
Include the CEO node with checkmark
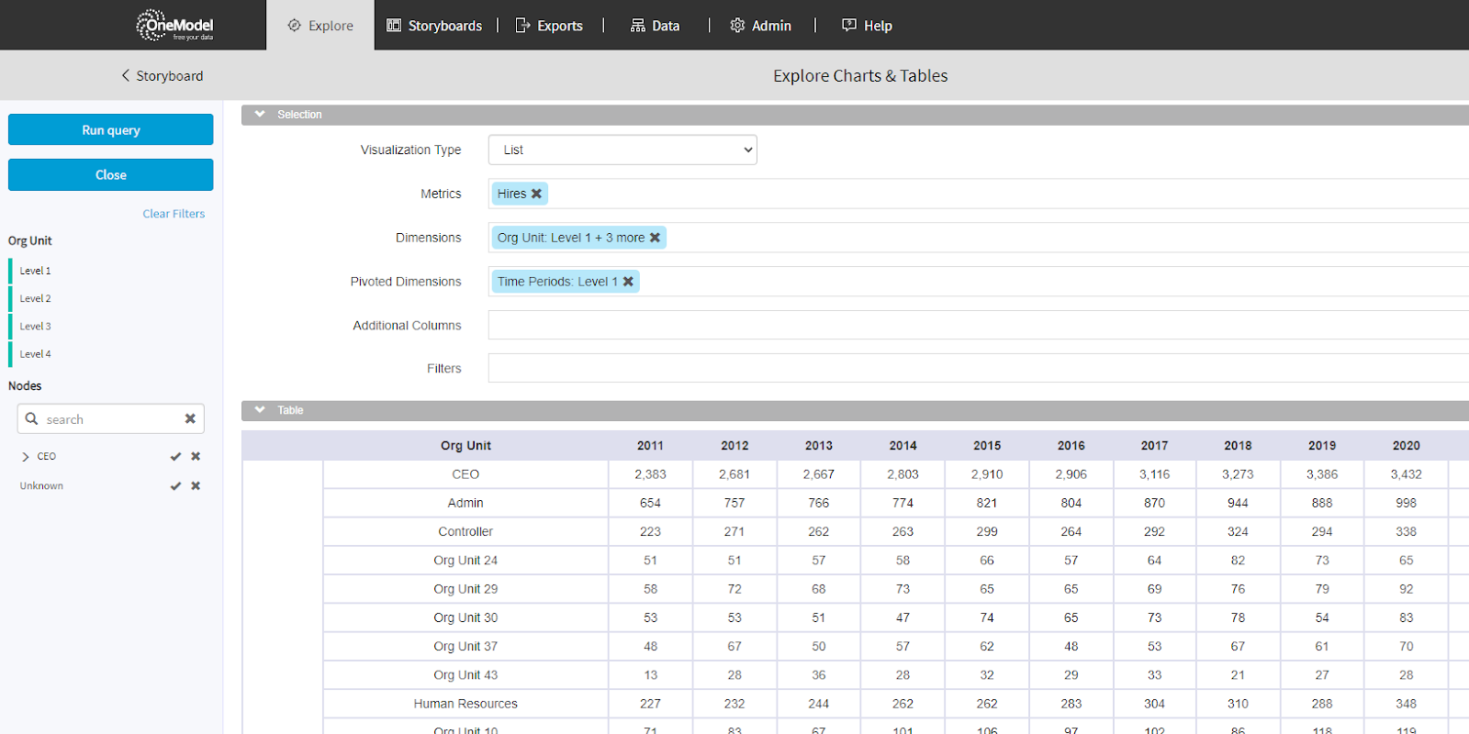click(175, 456)
